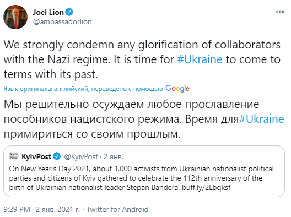Open the KyivPost account name in quoted tweet

36,157
